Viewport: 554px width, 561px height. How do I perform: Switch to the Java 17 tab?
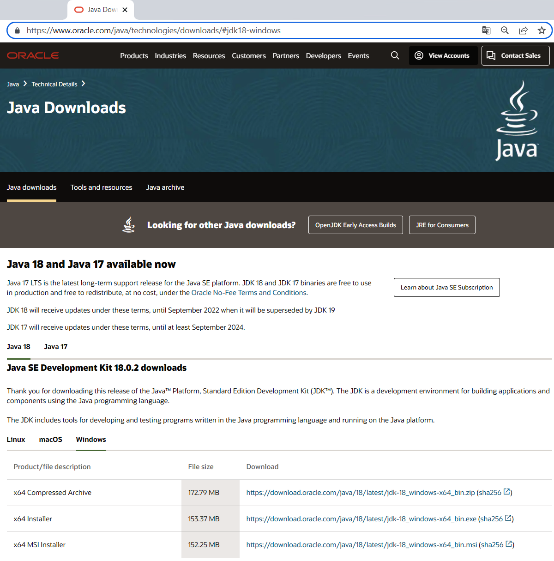(x=56, y=347)
